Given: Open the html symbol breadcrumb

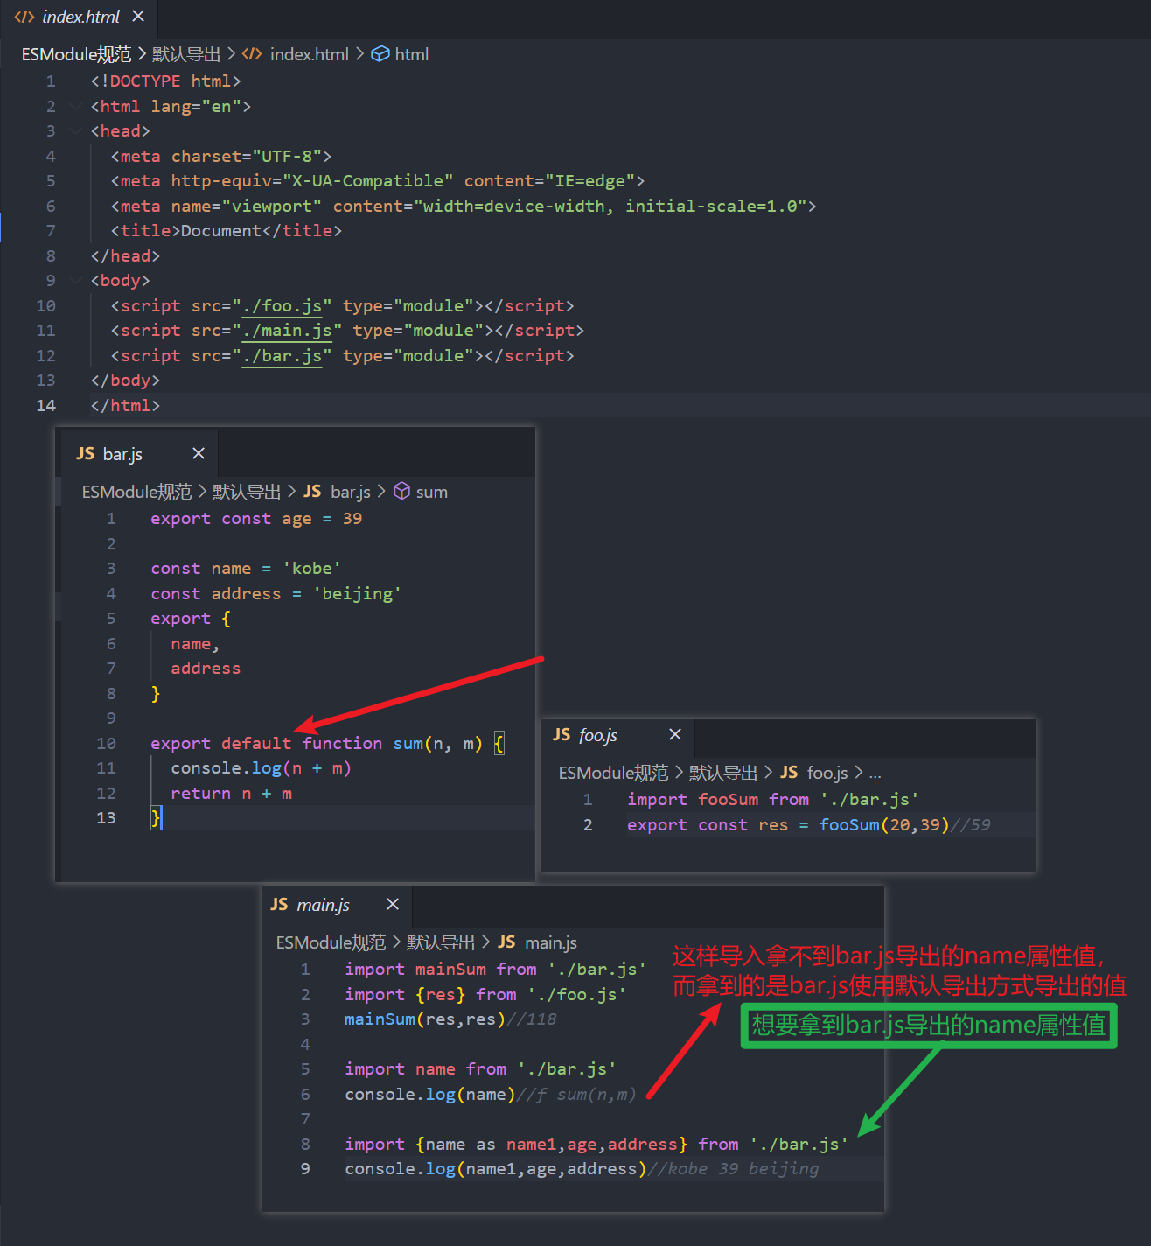Looking at the screenshot, I should pyautogui.click(x=412, y=54).
